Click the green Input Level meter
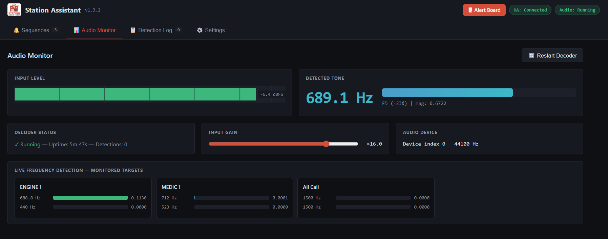608x239 pixels. point(135,94)
